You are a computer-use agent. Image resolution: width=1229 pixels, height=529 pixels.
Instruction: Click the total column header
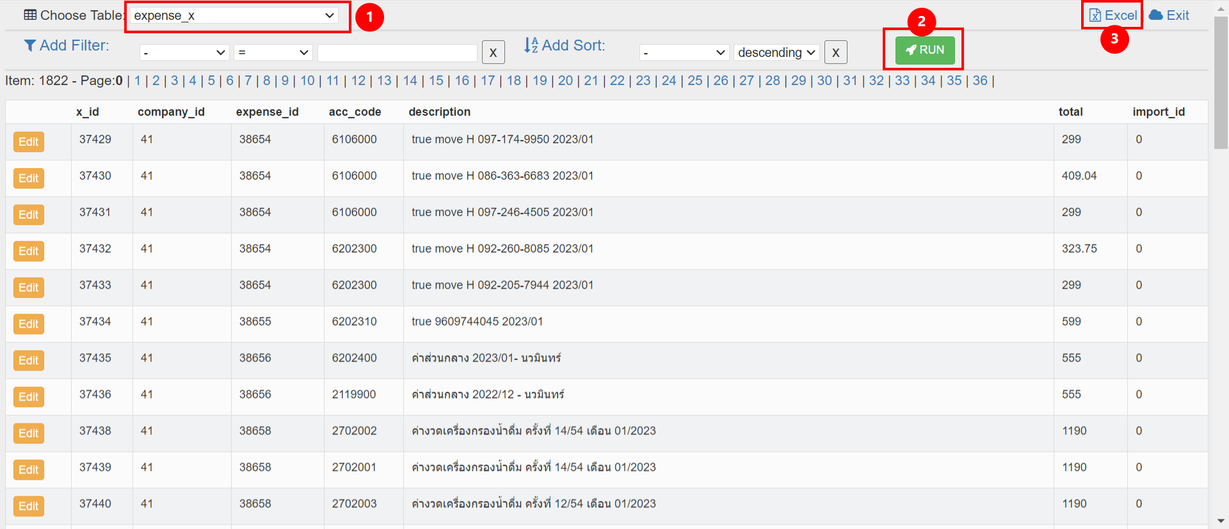tap(1070, 112)
